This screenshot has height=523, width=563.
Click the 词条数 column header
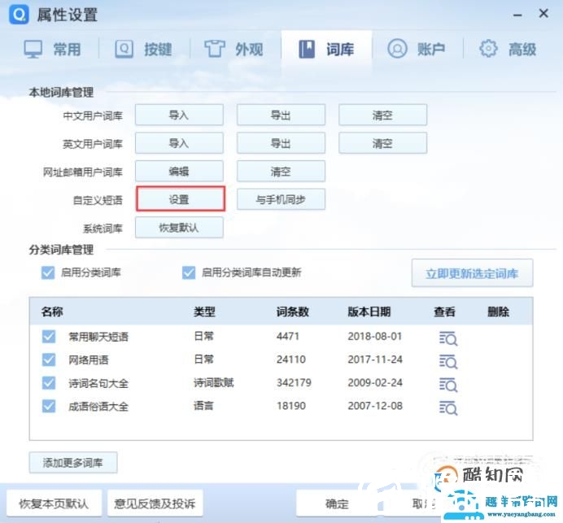(x=293, y=312)
